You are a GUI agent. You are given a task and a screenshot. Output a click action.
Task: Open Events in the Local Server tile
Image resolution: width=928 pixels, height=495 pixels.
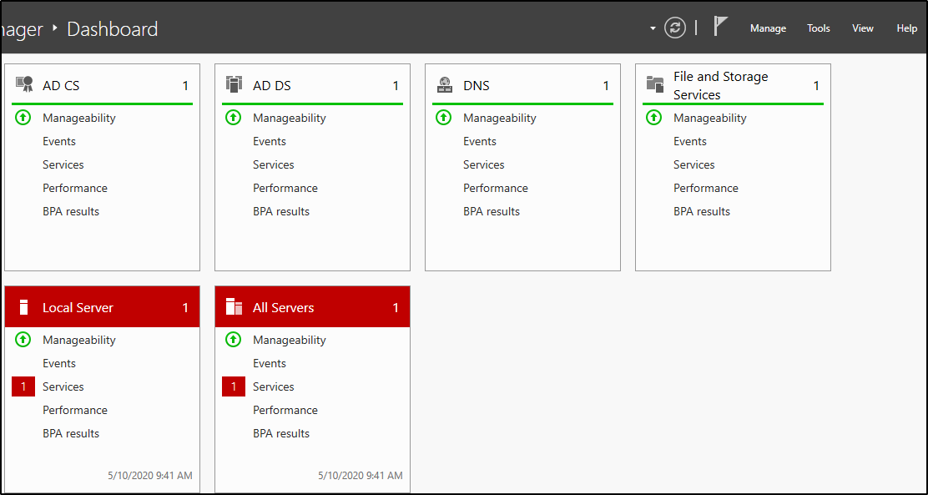tap(59, 364)
